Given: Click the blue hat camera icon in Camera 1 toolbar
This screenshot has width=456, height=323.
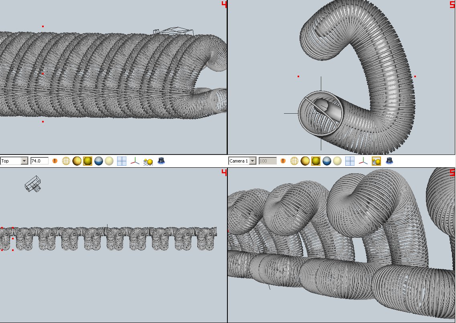Looking at the screenshot, I should coord(389,160).
